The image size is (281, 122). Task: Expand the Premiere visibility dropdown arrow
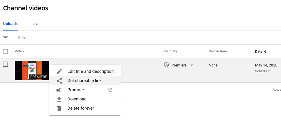[192, 65]
